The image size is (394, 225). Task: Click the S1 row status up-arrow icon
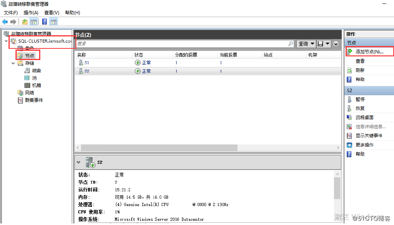(x=138, y=62)
